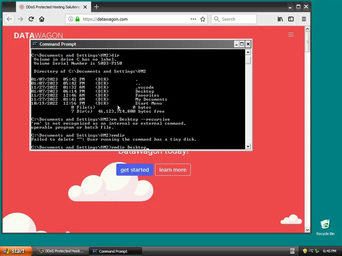The height and width of the screenshot is (256, 342).
Task: Maximize the Firefox browser window
Action: (x=298, y=7)
